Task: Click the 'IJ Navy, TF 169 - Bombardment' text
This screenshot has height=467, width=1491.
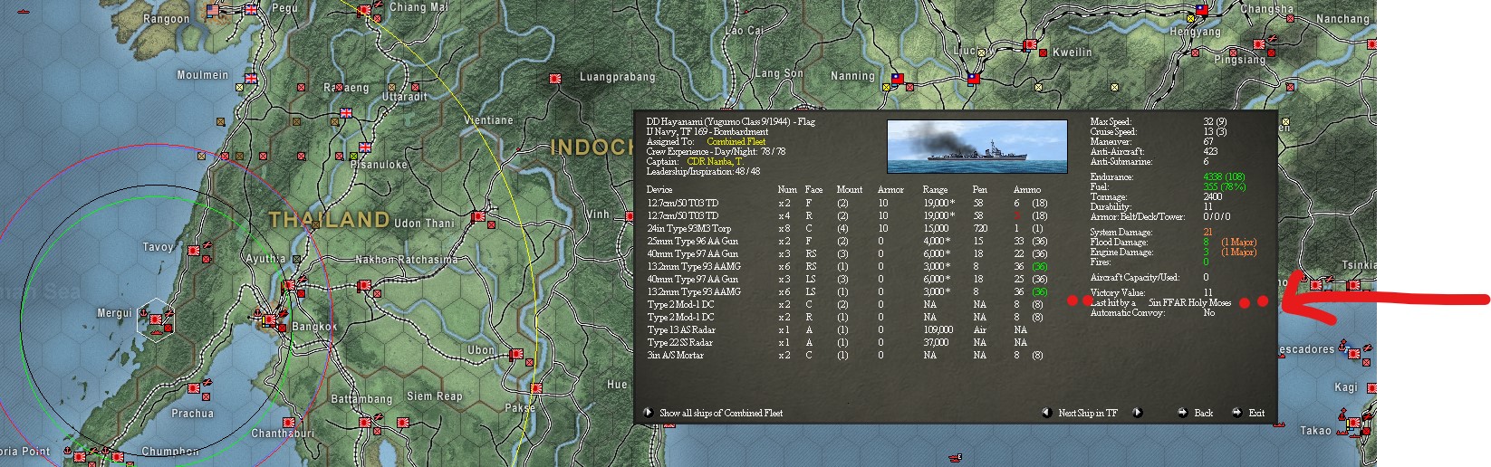Action: click(x=707, y=132)
